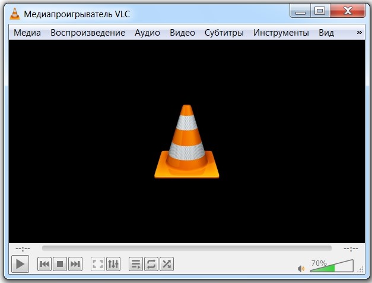
Task: Toggle remaining time label on right
Action: (x=351, y=249)
